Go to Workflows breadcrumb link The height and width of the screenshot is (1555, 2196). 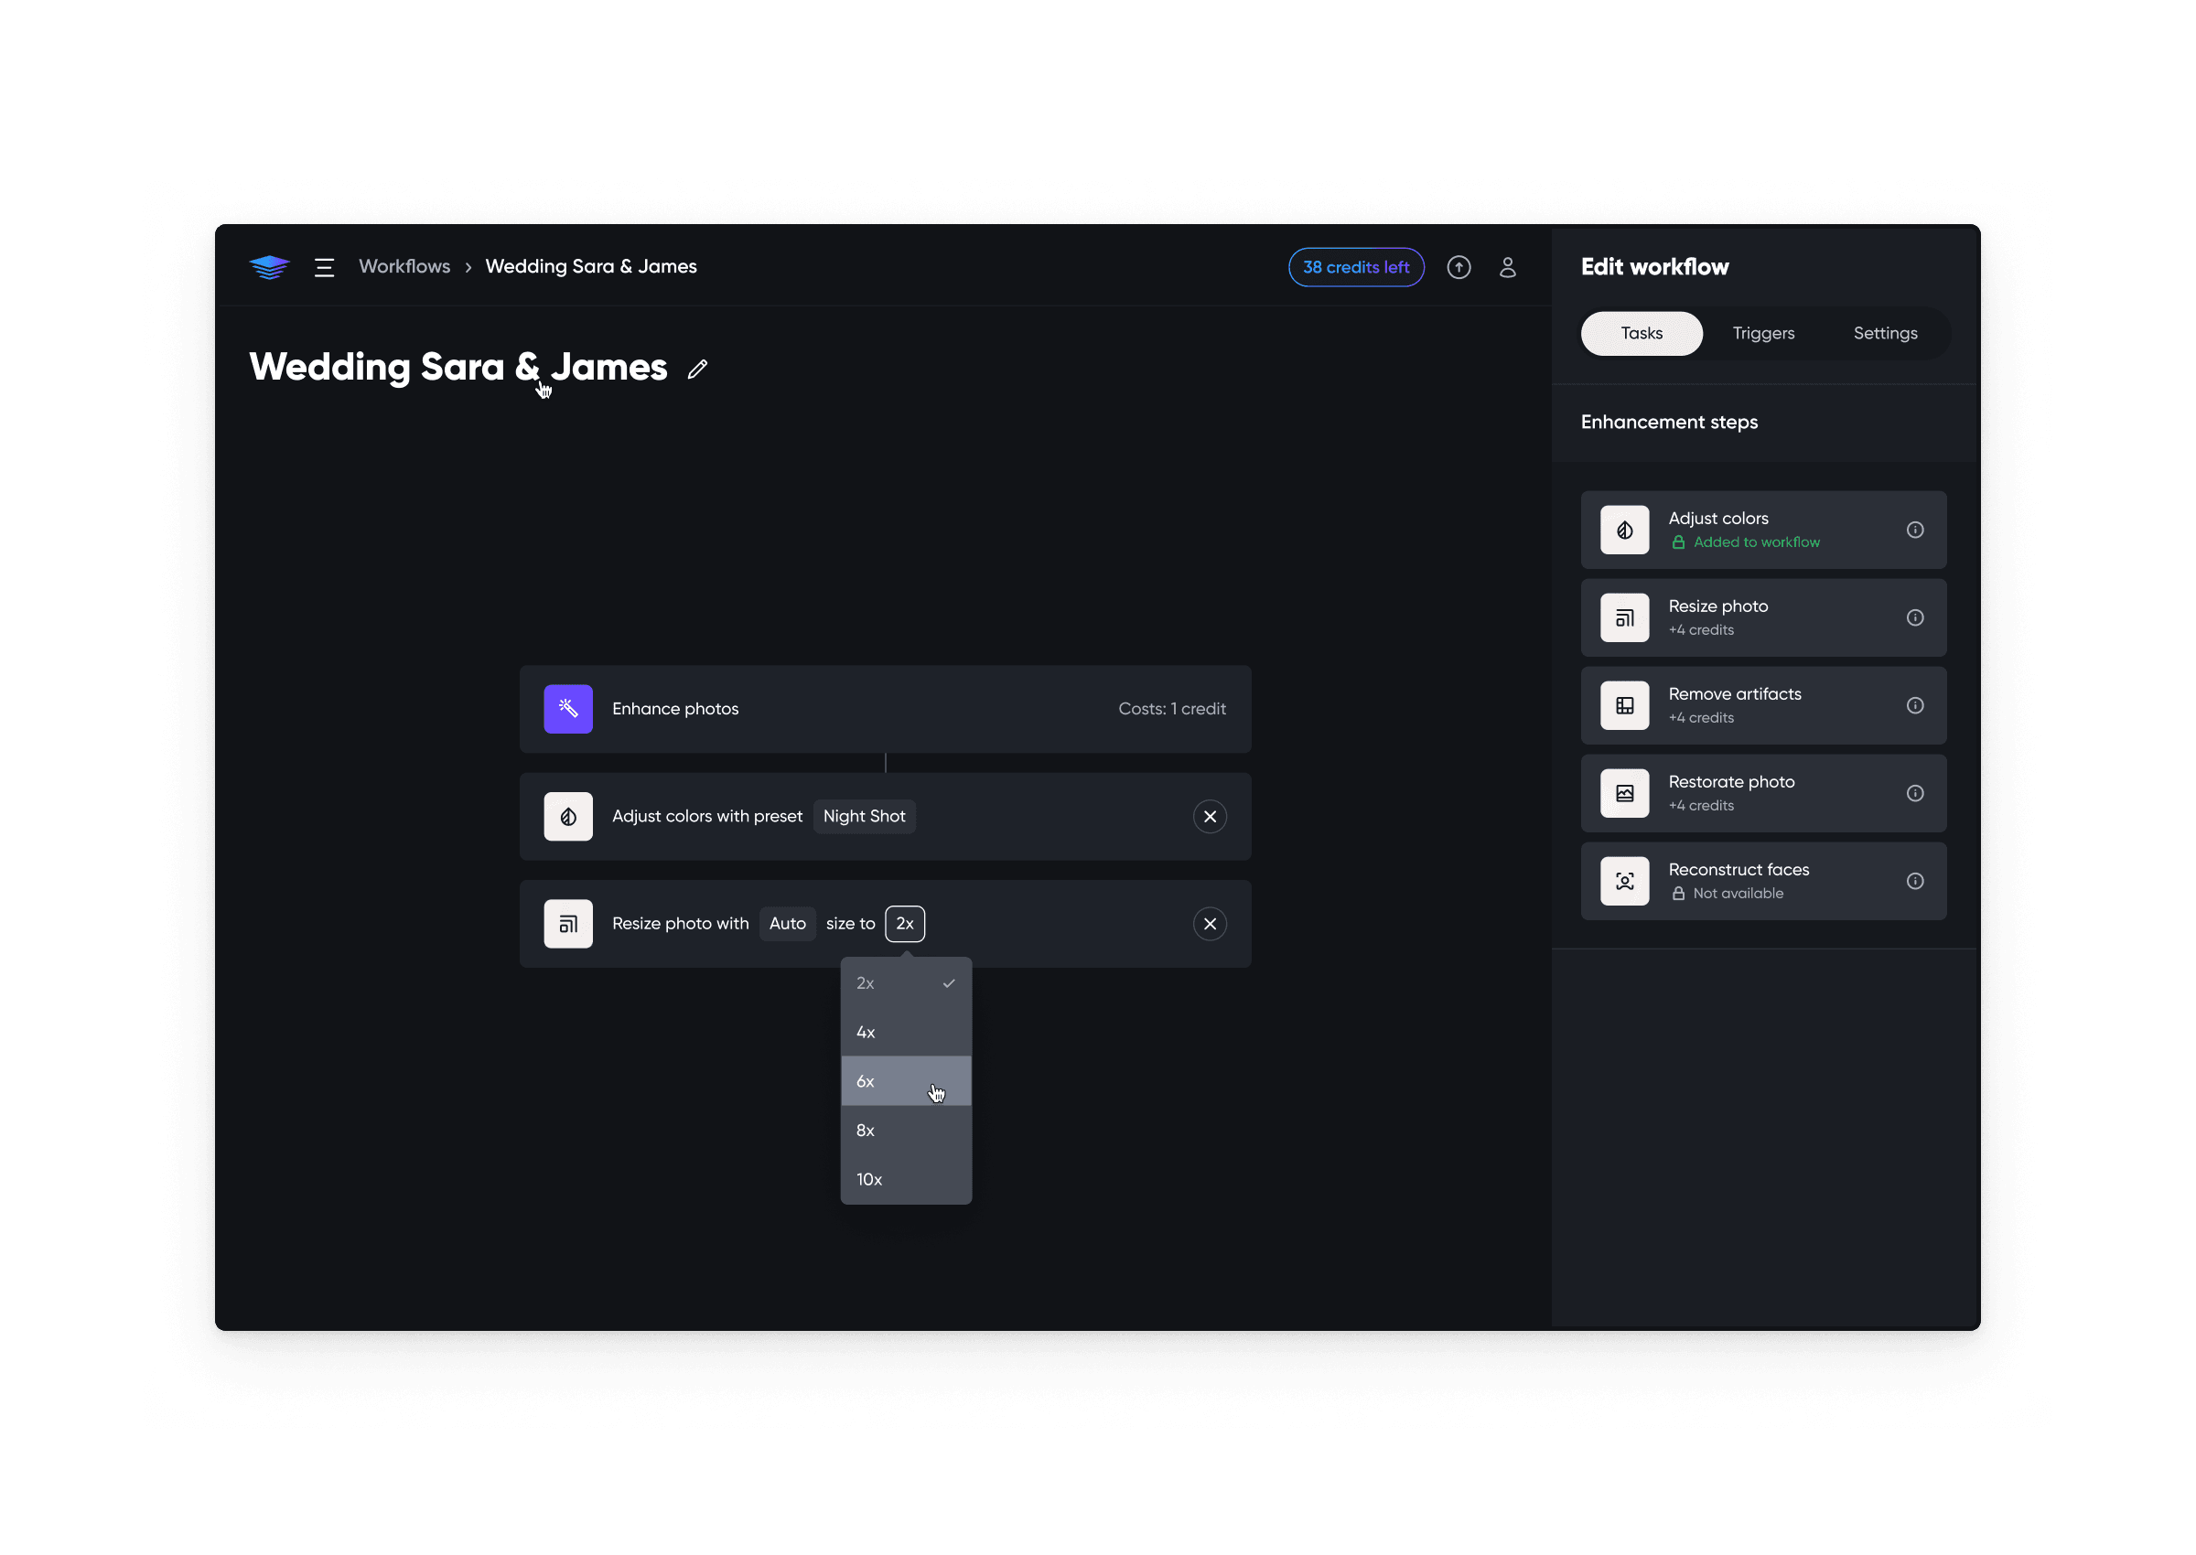pos(404,267)
